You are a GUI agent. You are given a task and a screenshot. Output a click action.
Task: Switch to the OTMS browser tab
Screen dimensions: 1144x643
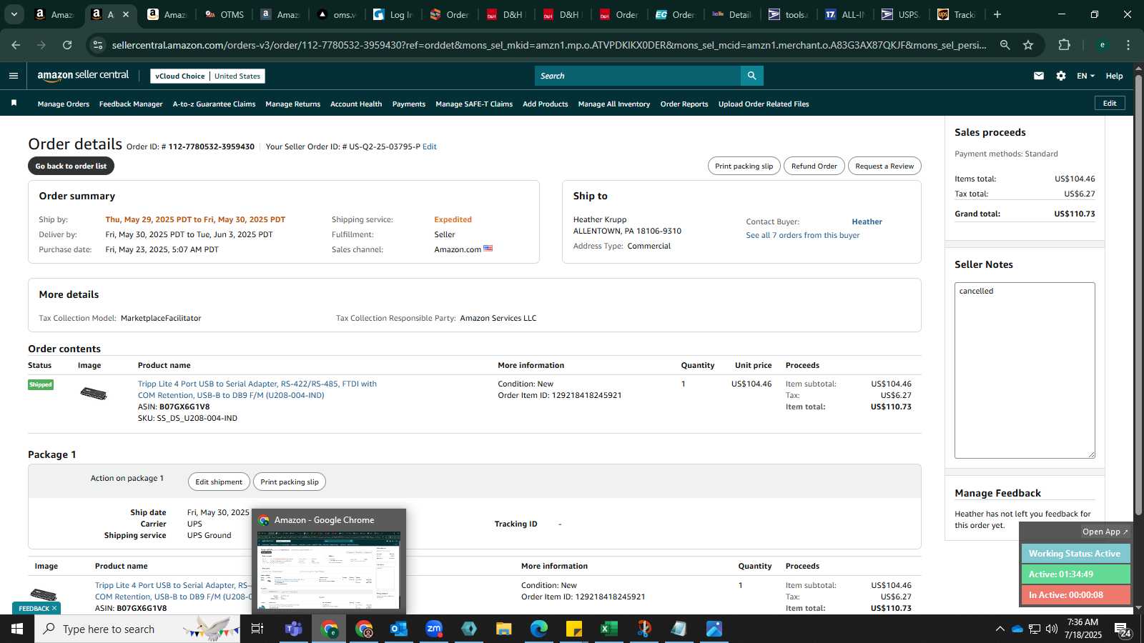(x=225, y=14)
